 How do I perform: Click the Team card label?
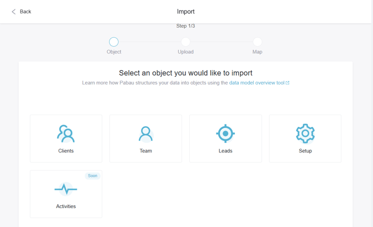[x=146, y=151]
